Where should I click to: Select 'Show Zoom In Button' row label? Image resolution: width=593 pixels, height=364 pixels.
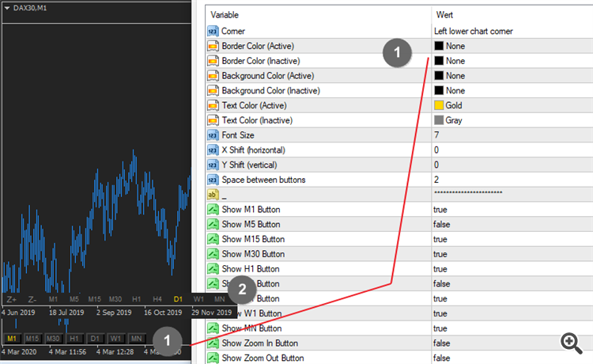click(x=260, y=343)
